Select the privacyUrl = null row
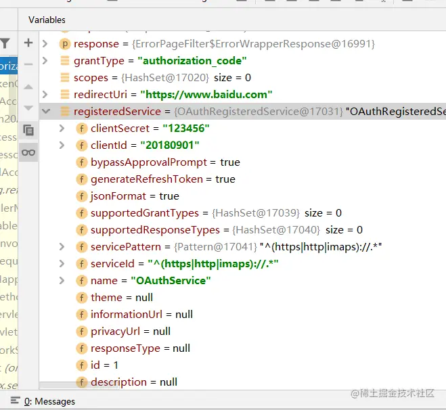 pos(242,332)
